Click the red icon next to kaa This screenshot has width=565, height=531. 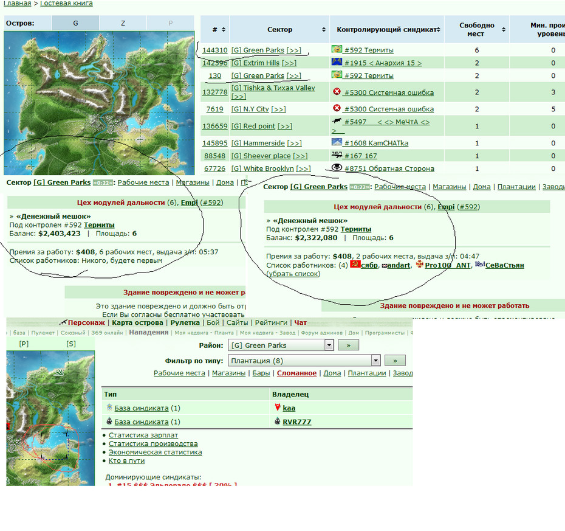[278, 408]
